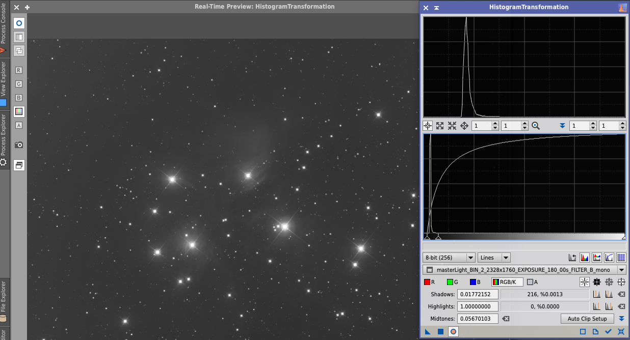
Task: Select the A alpha channel button
Action: [533, 282]
